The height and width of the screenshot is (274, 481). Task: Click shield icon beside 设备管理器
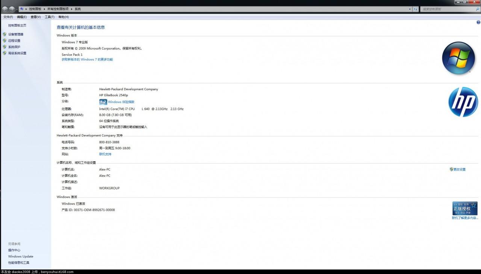pyautogui.click(x=5, y=34)
